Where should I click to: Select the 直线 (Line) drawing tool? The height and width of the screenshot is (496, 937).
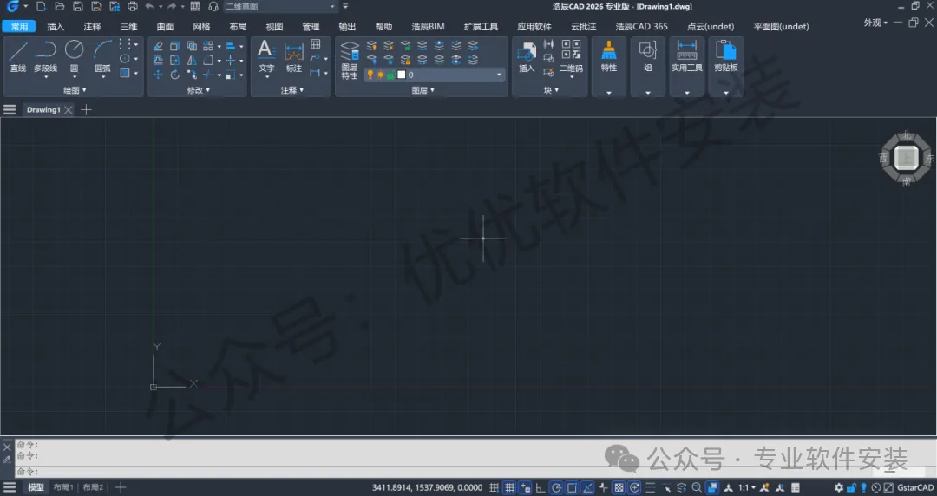18,56
